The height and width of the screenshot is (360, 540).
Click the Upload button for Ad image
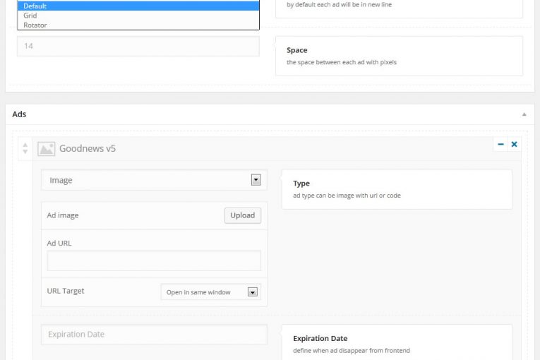pyautogui.click(x=242, y=215)
